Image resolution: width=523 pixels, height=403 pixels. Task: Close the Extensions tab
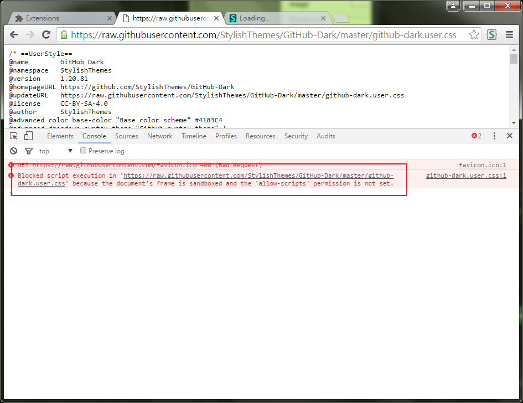(110, 18)
